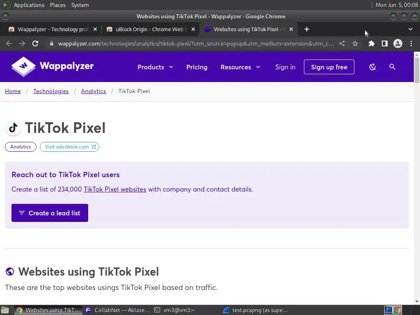Click Chrome icon in workspace switcher
Screen dimensions: 420x315
[398, 310]
